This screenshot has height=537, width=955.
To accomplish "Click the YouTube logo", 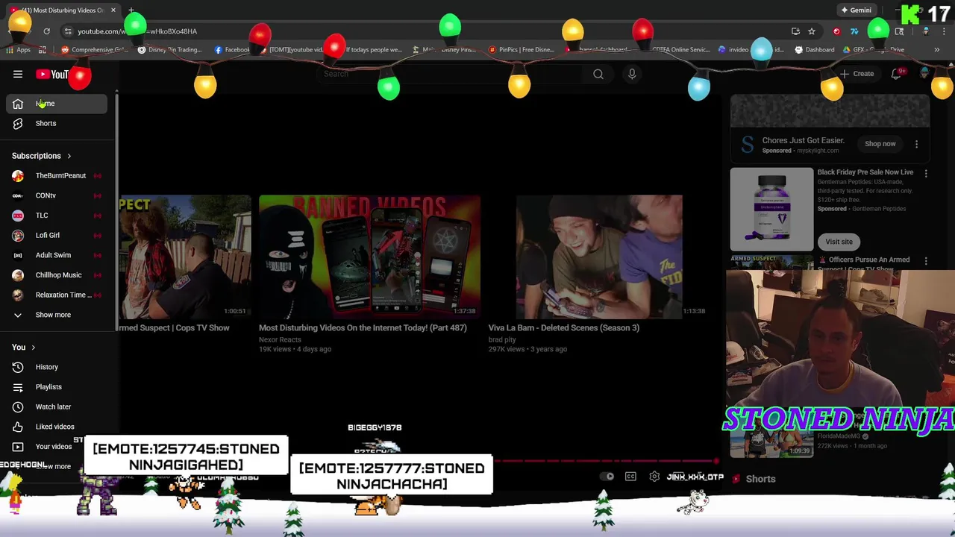I will point(53,74).
